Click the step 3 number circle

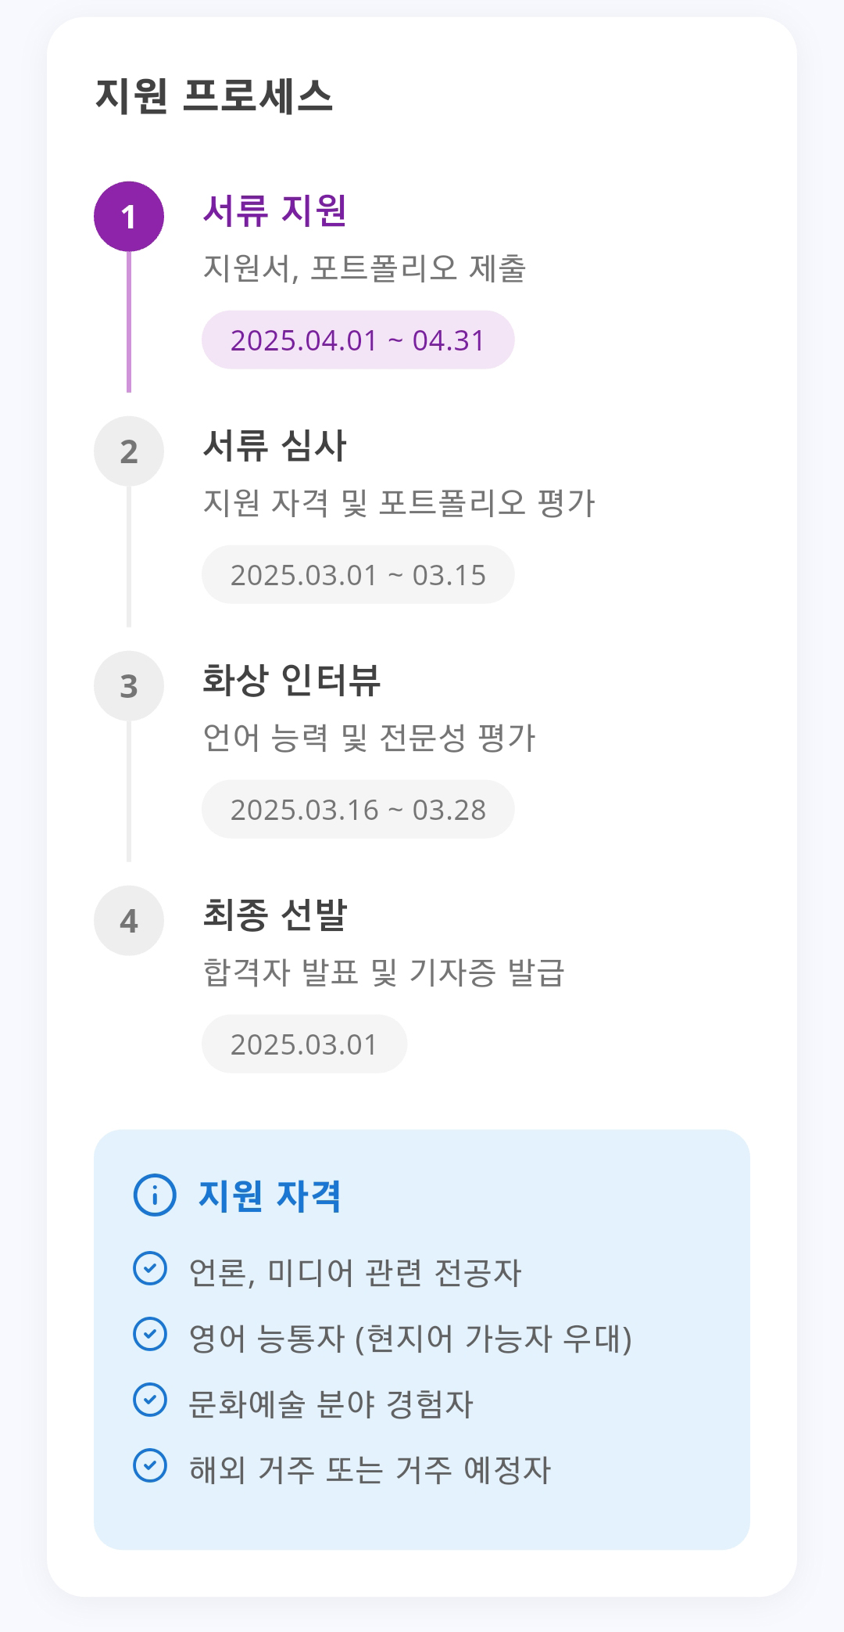(129, 686)
